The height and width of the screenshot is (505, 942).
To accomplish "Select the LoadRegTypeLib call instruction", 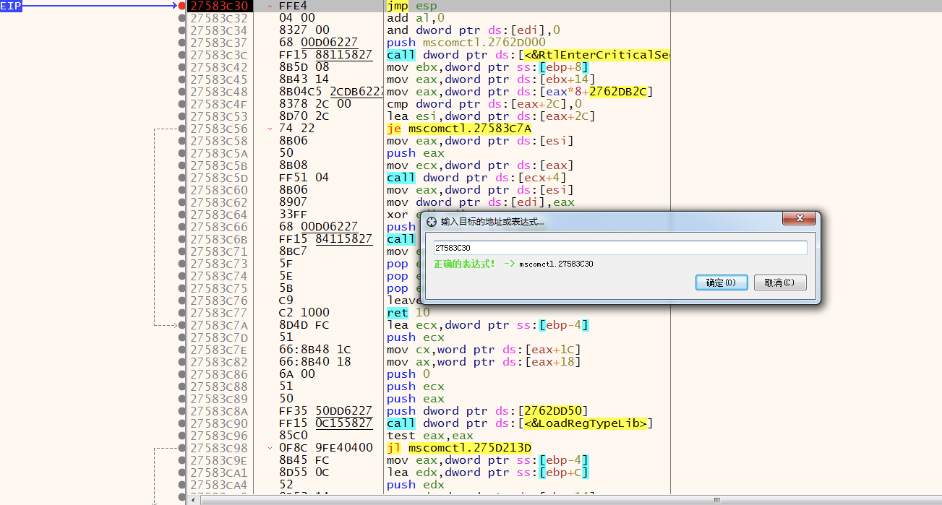I will [x=521, y=423].
